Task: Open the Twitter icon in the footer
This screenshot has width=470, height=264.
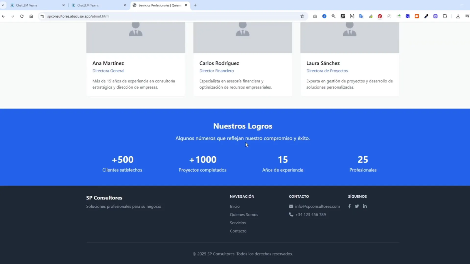Action: 357,206
